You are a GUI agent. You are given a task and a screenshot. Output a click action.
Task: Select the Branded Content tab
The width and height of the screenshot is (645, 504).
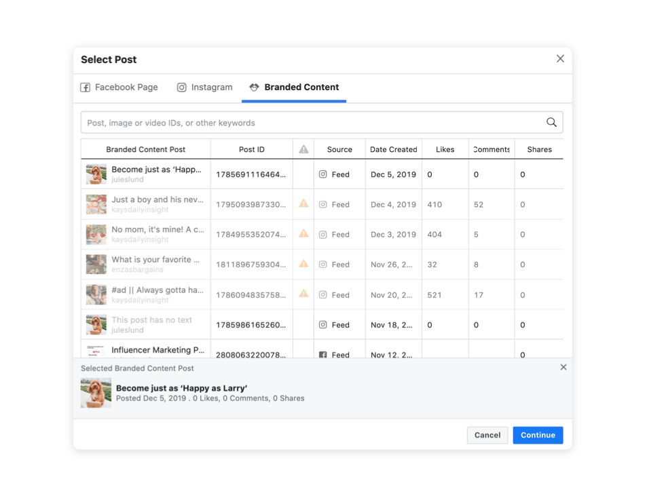(294, 88)
